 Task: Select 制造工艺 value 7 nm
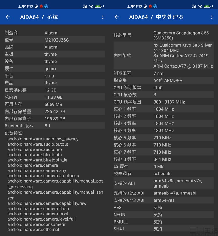click(x=158, y=73)
